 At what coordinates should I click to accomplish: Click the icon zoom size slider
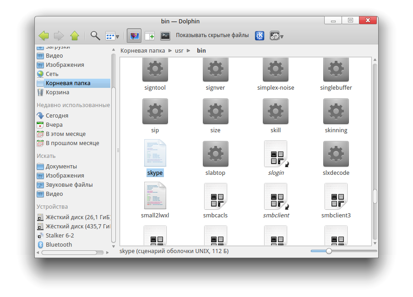[x=329, y=251]
